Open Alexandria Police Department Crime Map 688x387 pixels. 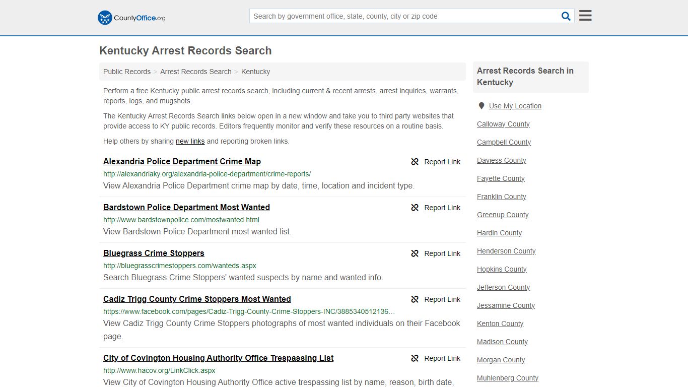[182, 161]
